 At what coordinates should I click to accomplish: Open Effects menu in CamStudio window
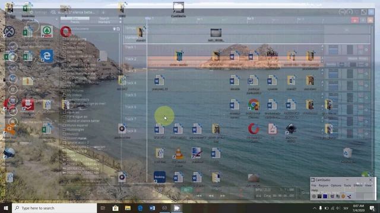[358, 185]
